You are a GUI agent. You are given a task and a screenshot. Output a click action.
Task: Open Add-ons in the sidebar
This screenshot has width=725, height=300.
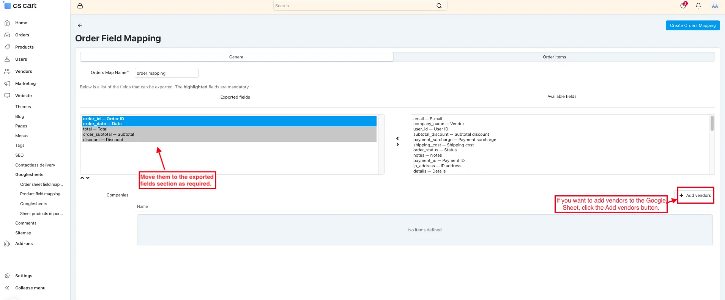pos(24,243)
